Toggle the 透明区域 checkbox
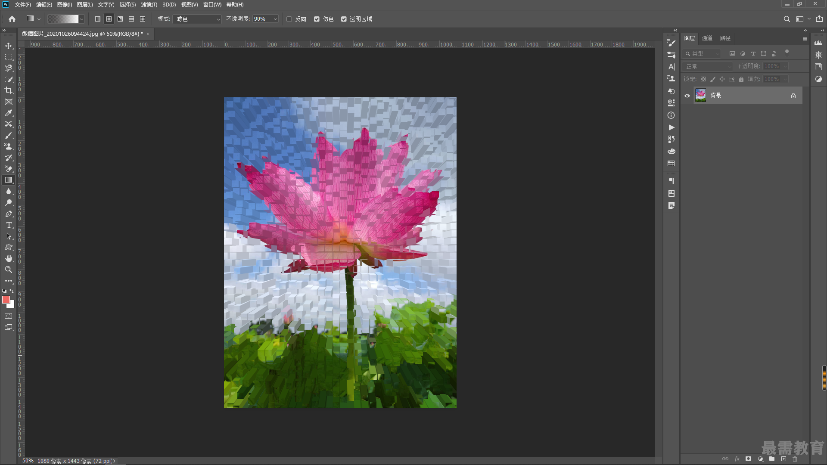The width and height of the screenshot is (827, 465). click(344, 19)
